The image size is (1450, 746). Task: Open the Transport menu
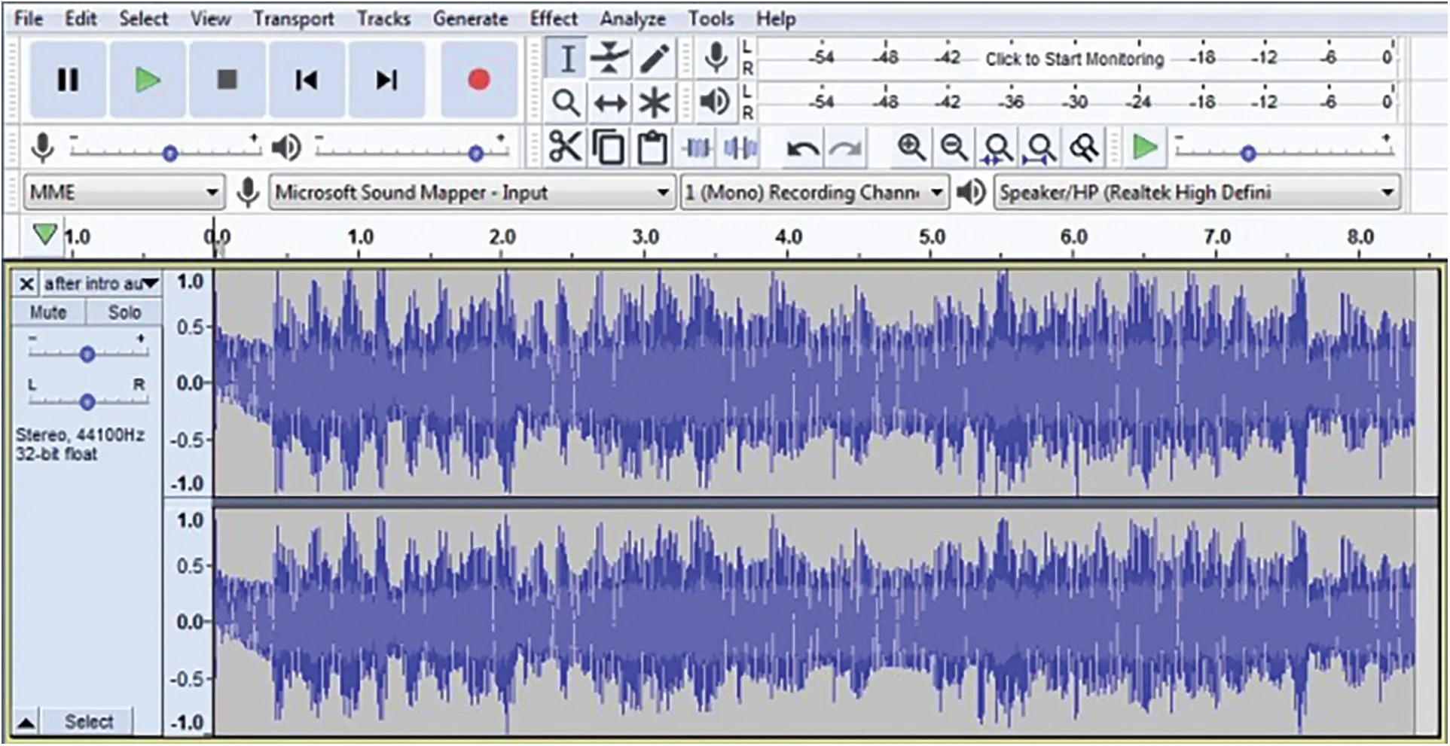[293, 19]
